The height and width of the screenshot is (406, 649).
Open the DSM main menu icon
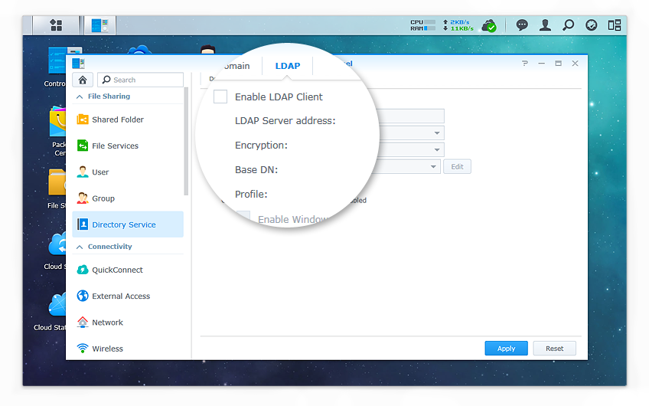pos(56,25)
